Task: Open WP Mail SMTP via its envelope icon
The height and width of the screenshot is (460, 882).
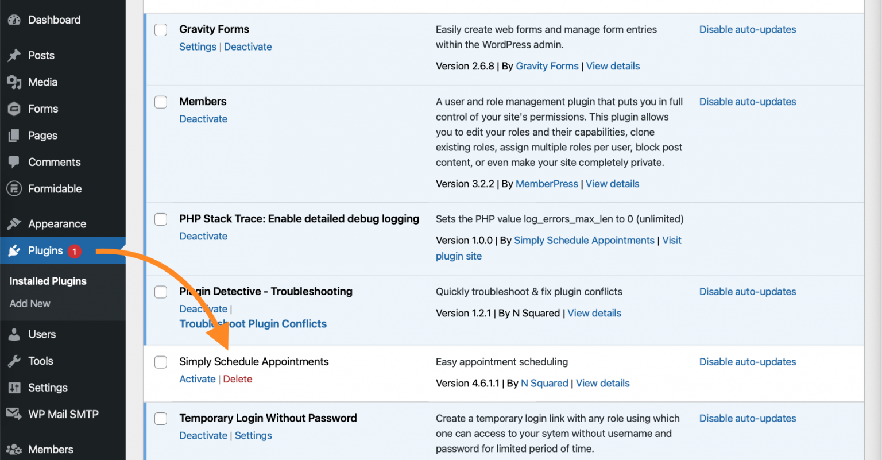Action: [14, 413]
